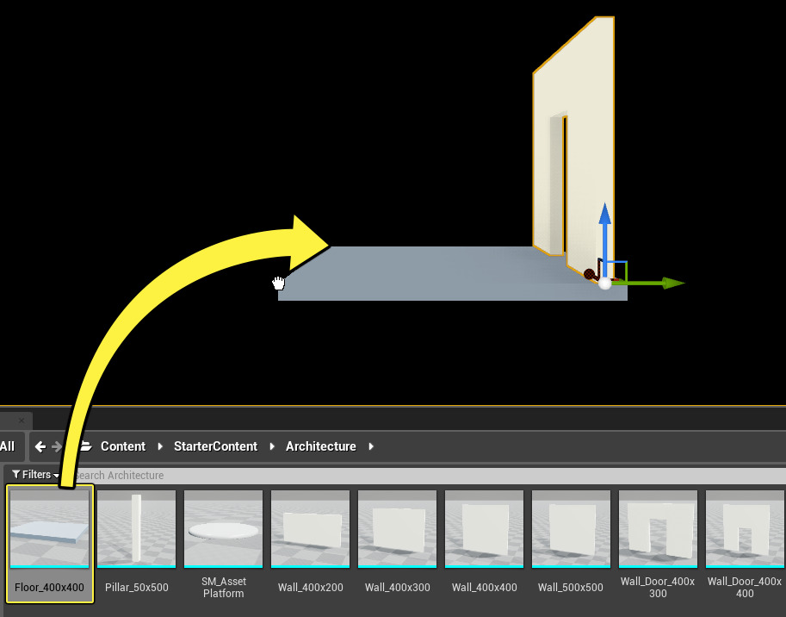Select the Wall_500x500 asset thumbnail

point(571,529)
